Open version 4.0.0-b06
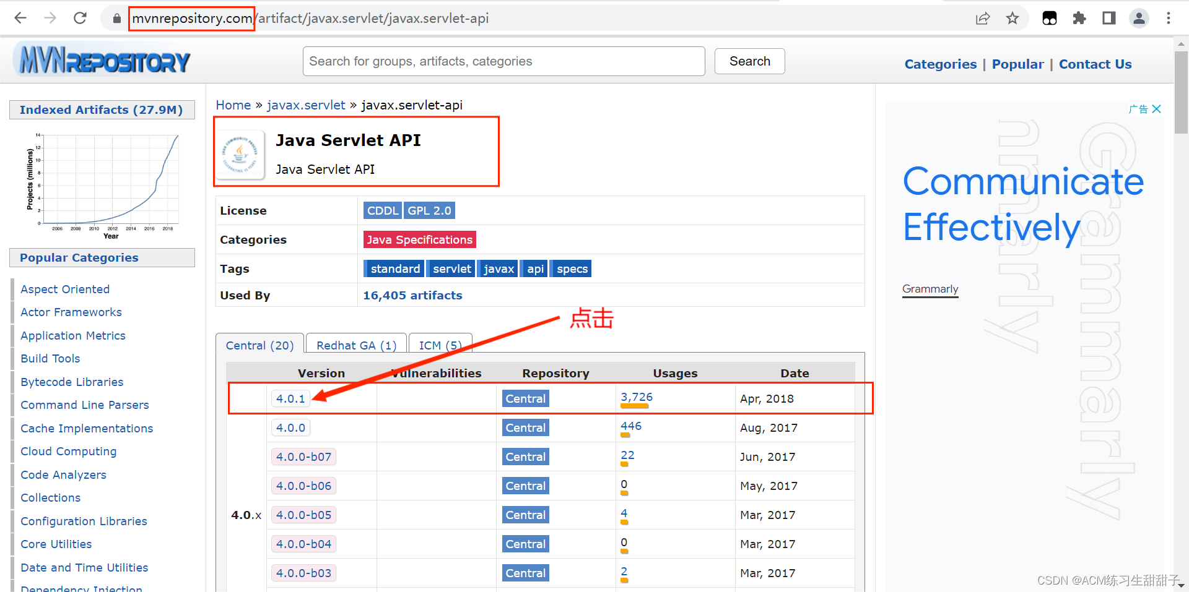The image size is (1189, 592). click(303, 486)
